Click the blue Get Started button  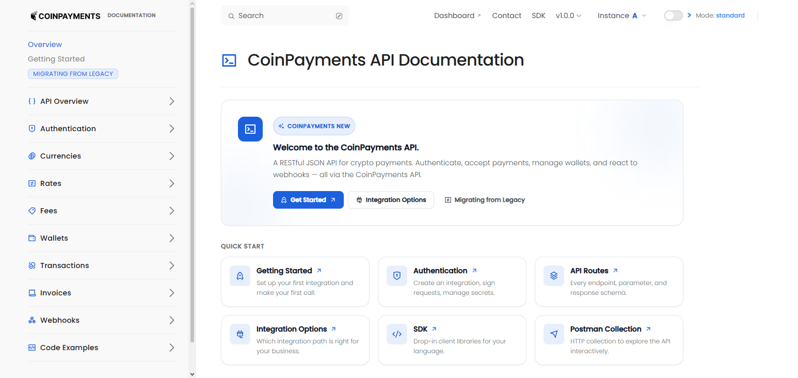coord(308,200)
